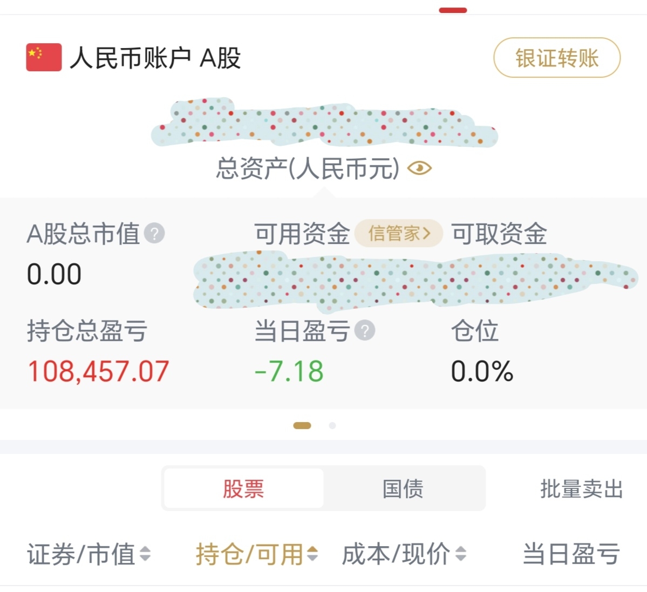
Task: Click the China flag account icon
Action: (44, 57)
